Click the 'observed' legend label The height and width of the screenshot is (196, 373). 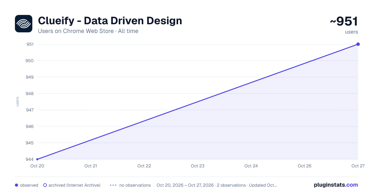tap(29, 185)
